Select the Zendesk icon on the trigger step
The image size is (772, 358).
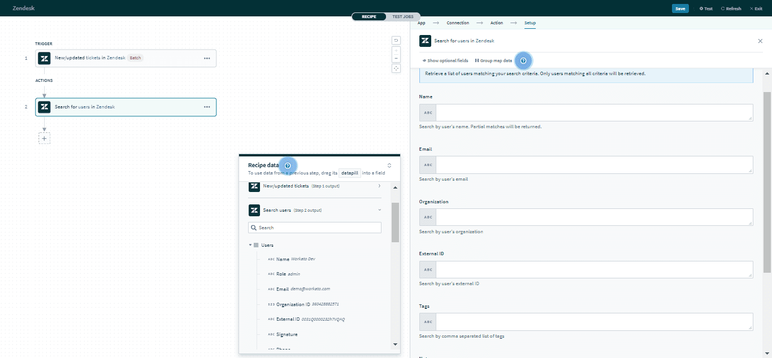click(x=44, y=58)
